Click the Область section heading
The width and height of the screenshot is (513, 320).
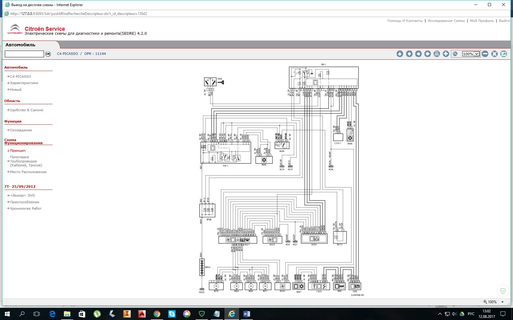[x=12, y=101]
